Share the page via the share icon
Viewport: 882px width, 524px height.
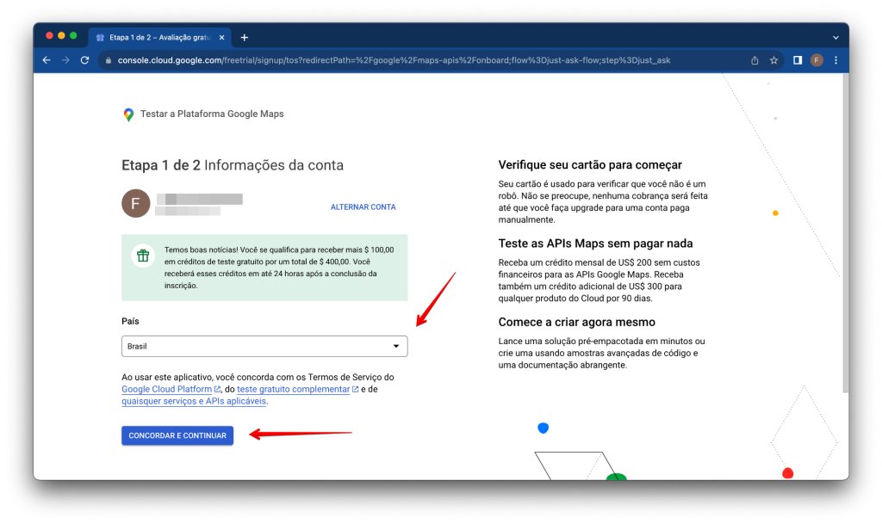(x=755, y=60)
